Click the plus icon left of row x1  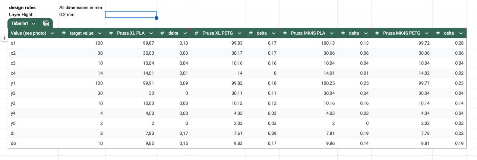point(4,38)
